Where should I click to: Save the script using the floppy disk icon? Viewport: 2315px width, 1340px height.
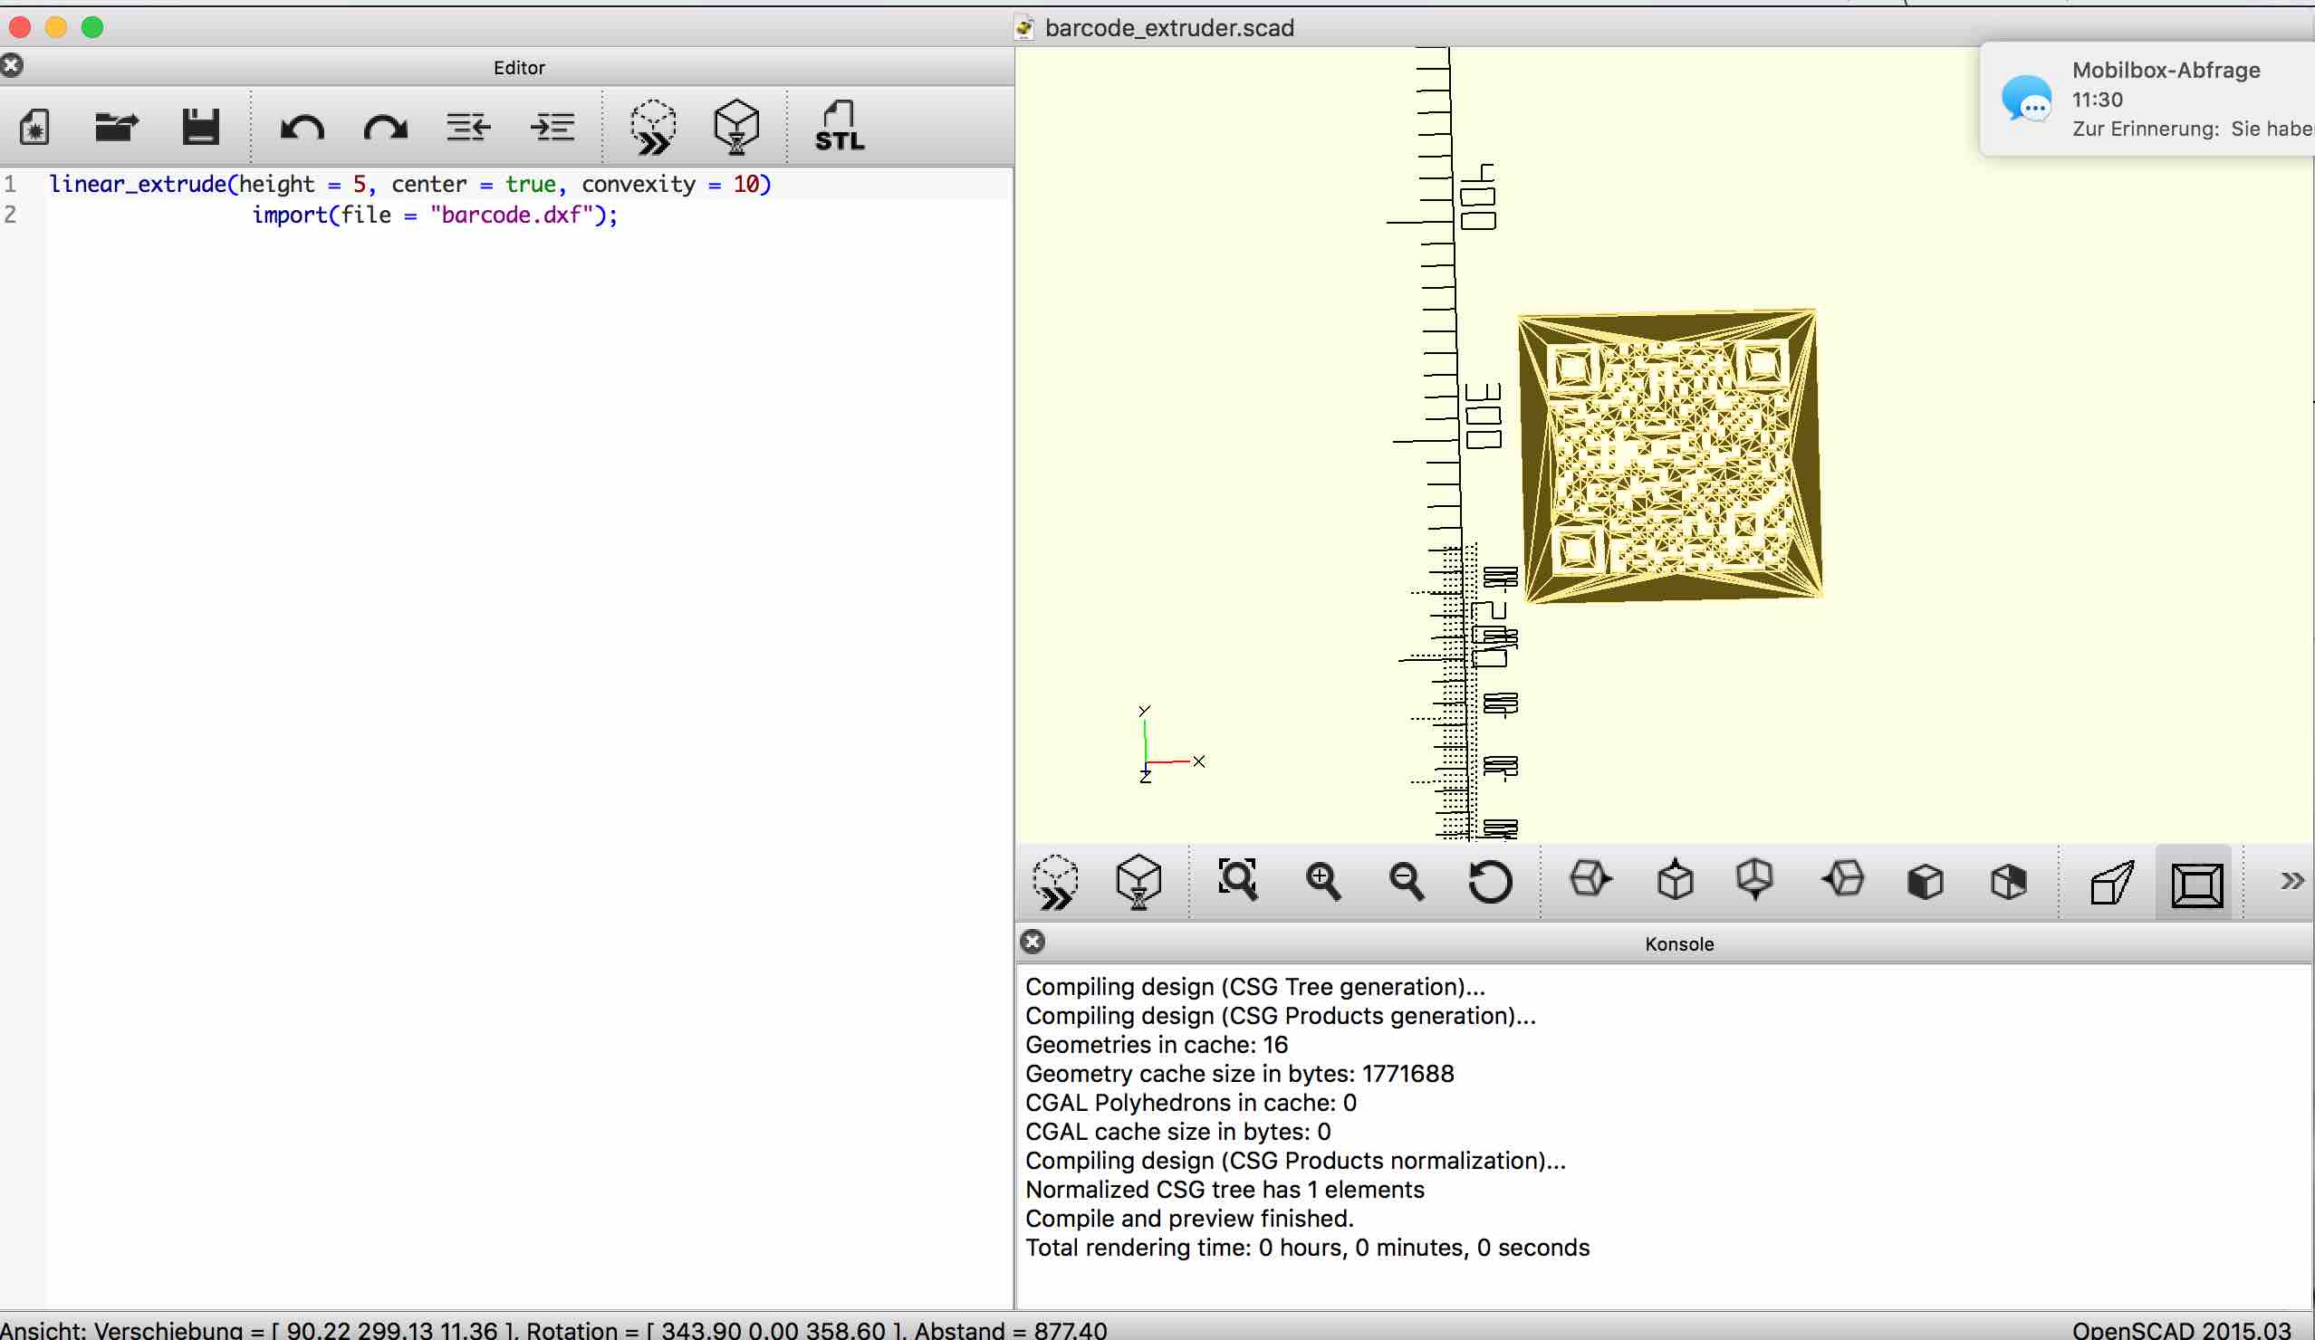pos(200,127)
